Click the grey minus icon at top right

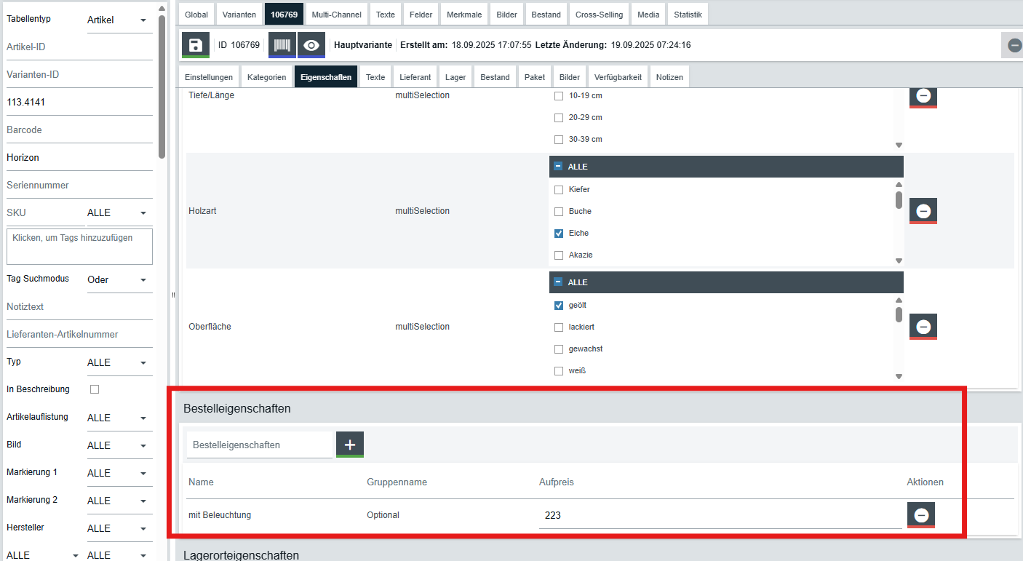click(1014, 45)
